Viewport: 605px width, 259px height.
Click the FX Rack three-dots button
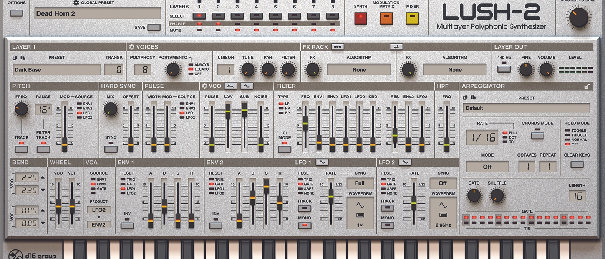[337, 47]
